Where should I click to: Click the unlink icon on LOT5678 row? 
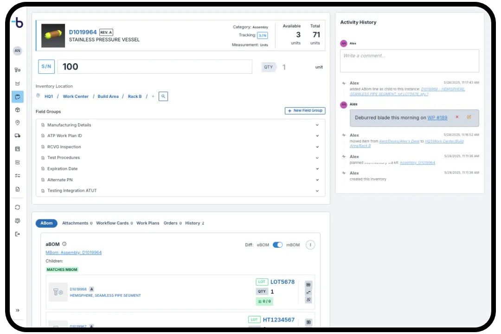(x=308, y=300)
